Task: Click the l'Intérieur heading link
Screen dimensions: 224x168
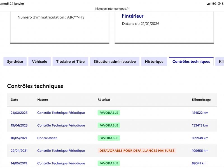Action: tap(133, 16)
